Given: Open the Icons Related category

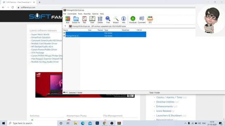Looking at the screenshot, I should tap(164, 111).
